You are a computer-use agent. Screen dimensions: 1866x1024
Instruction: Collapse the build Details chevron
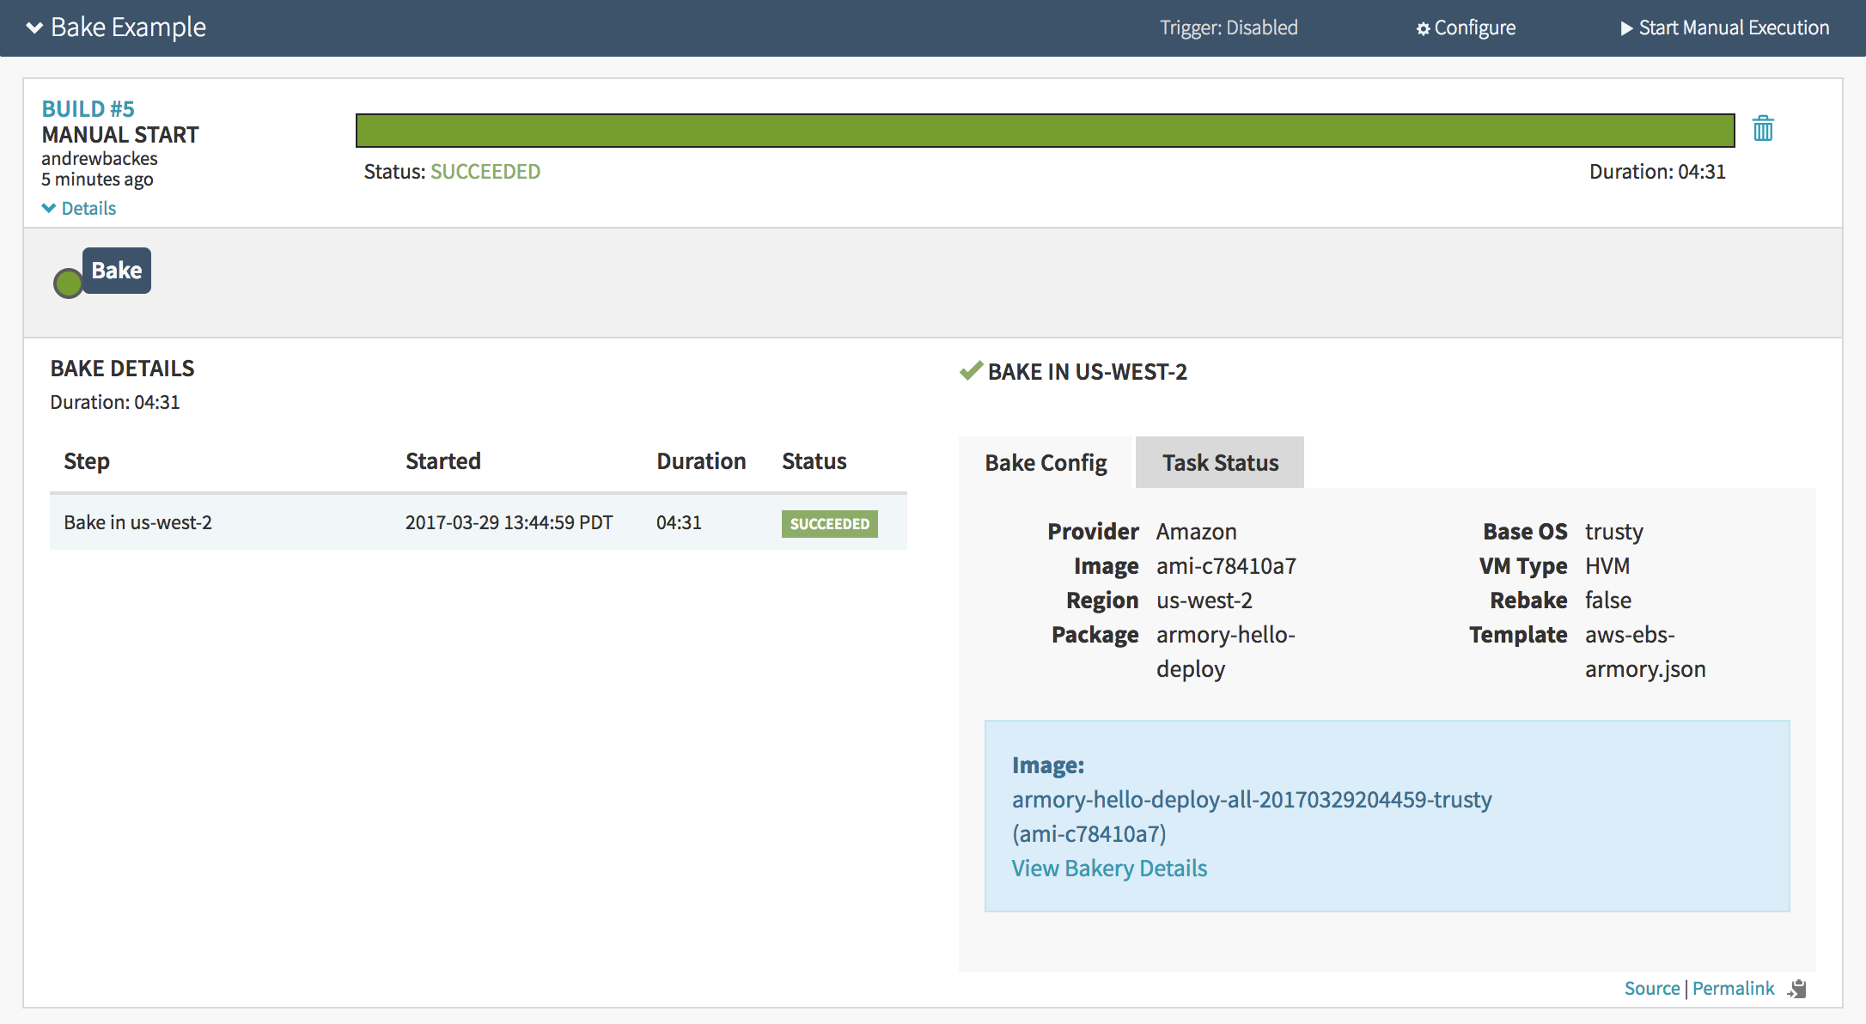click(49, 208)
